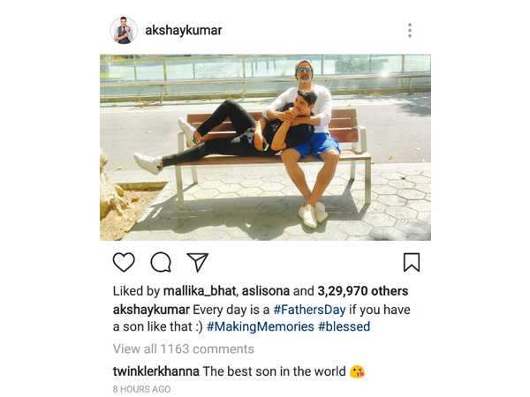Tap the bench photo in the post
Viewport: 530px width, 397px height.
265,147
